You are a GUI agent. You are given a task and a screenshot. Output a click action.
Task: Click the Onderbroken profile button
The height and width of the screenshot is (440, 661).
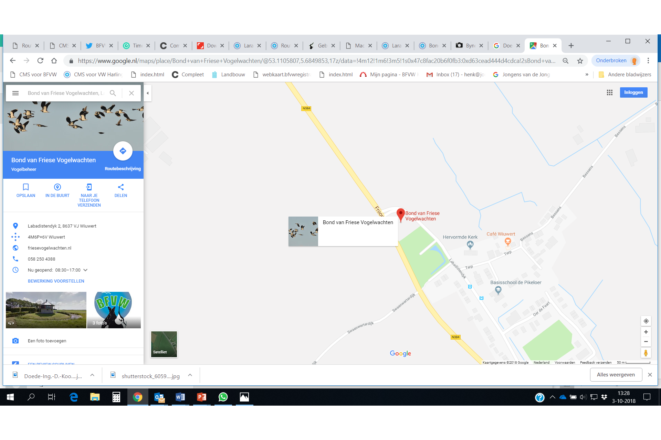tap(616, 61)
